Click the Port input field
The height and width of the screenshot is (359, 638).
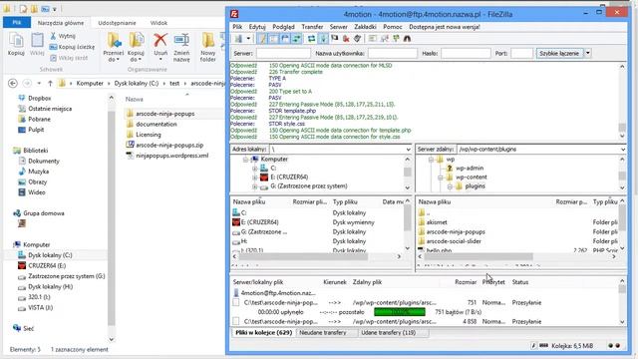pos(521,53)
